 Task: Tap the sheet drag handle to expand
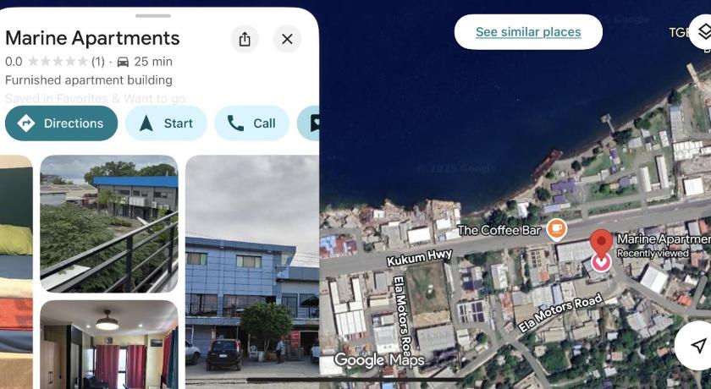click(153, 16)
